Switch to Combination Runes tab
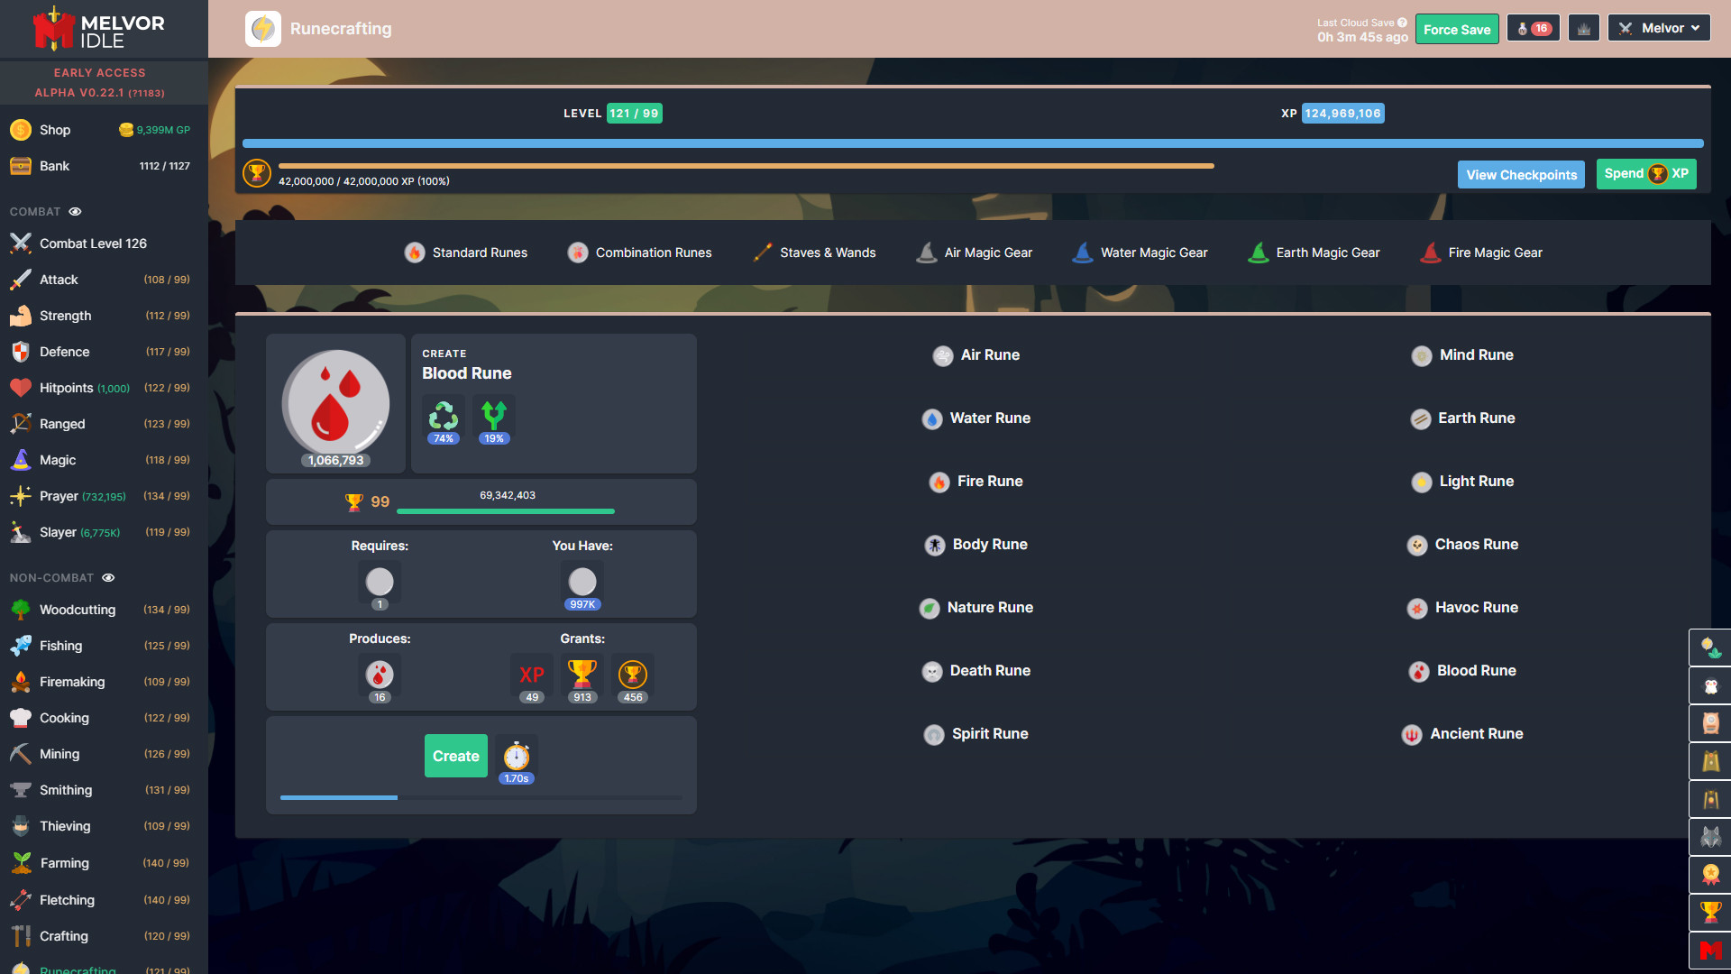Image resolution: width=1731 pixels, height=974 pixels. click(x=653, y=251)
